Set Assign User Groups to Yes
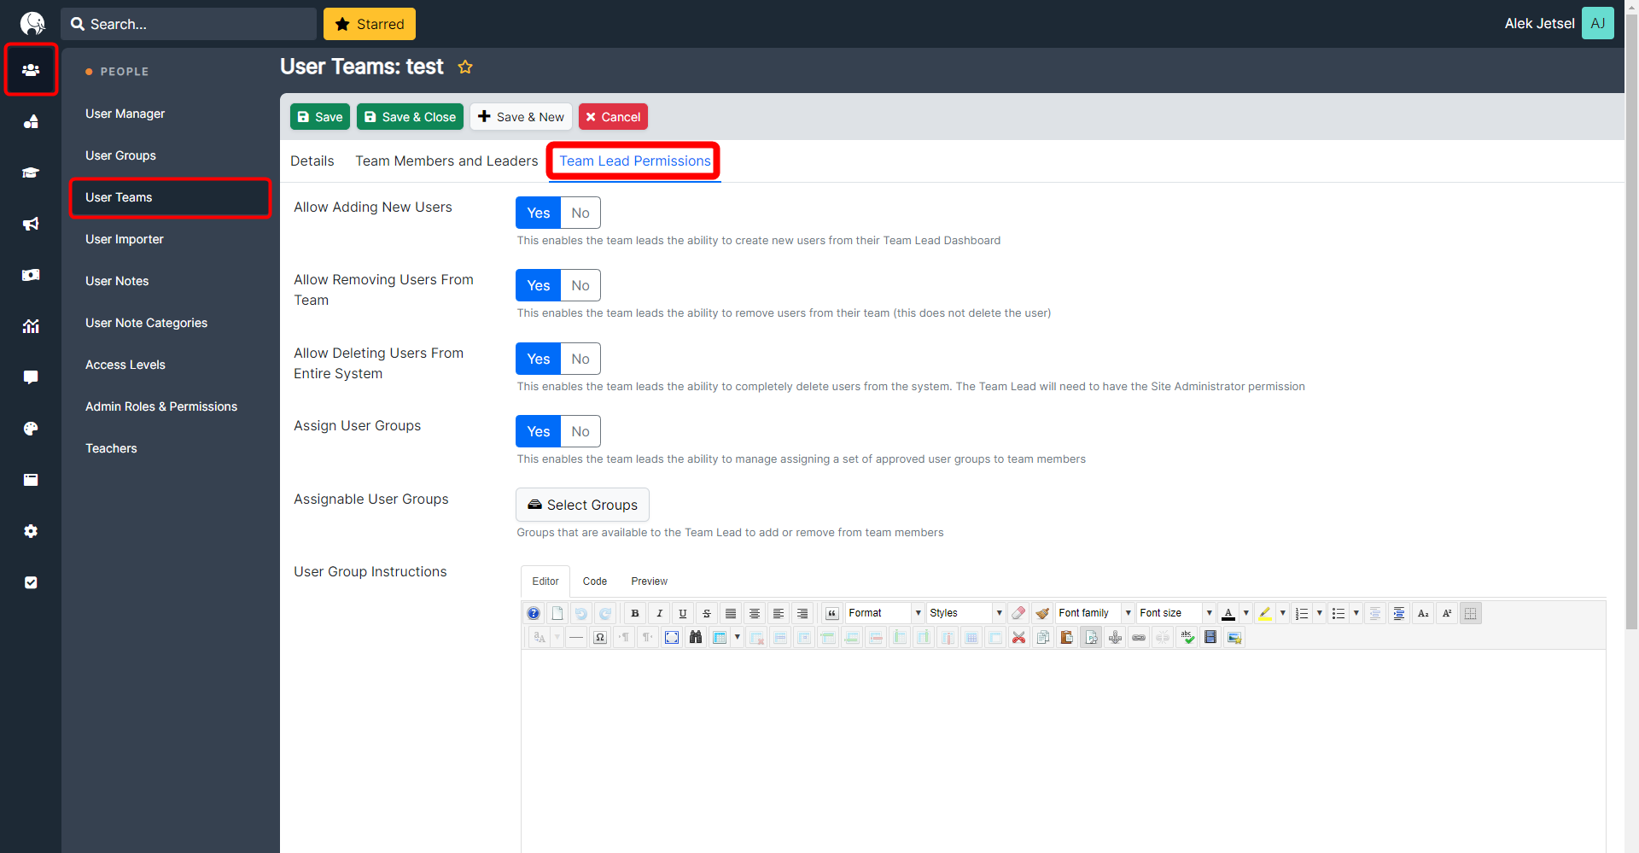The width and height of the screenshot is (1639, 853). tap(538, 431)
